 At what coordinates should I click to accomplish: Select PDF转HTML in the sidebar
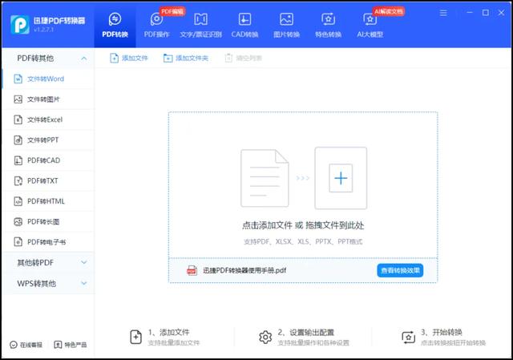pos(48,201)
